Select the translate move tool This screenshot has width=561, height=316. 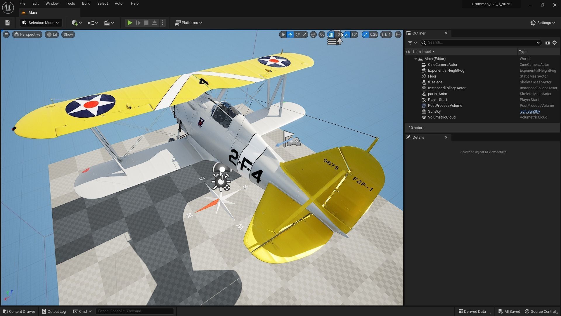pyautogui.click(x=290, y=35)
